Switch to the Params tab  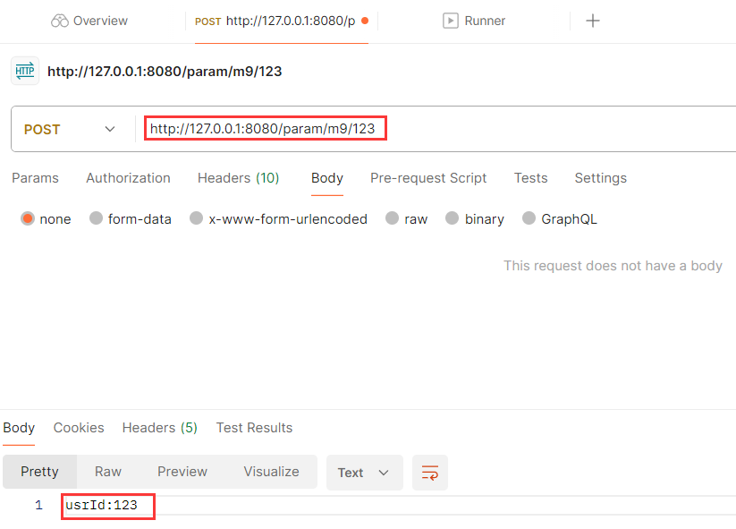(35, 178)
